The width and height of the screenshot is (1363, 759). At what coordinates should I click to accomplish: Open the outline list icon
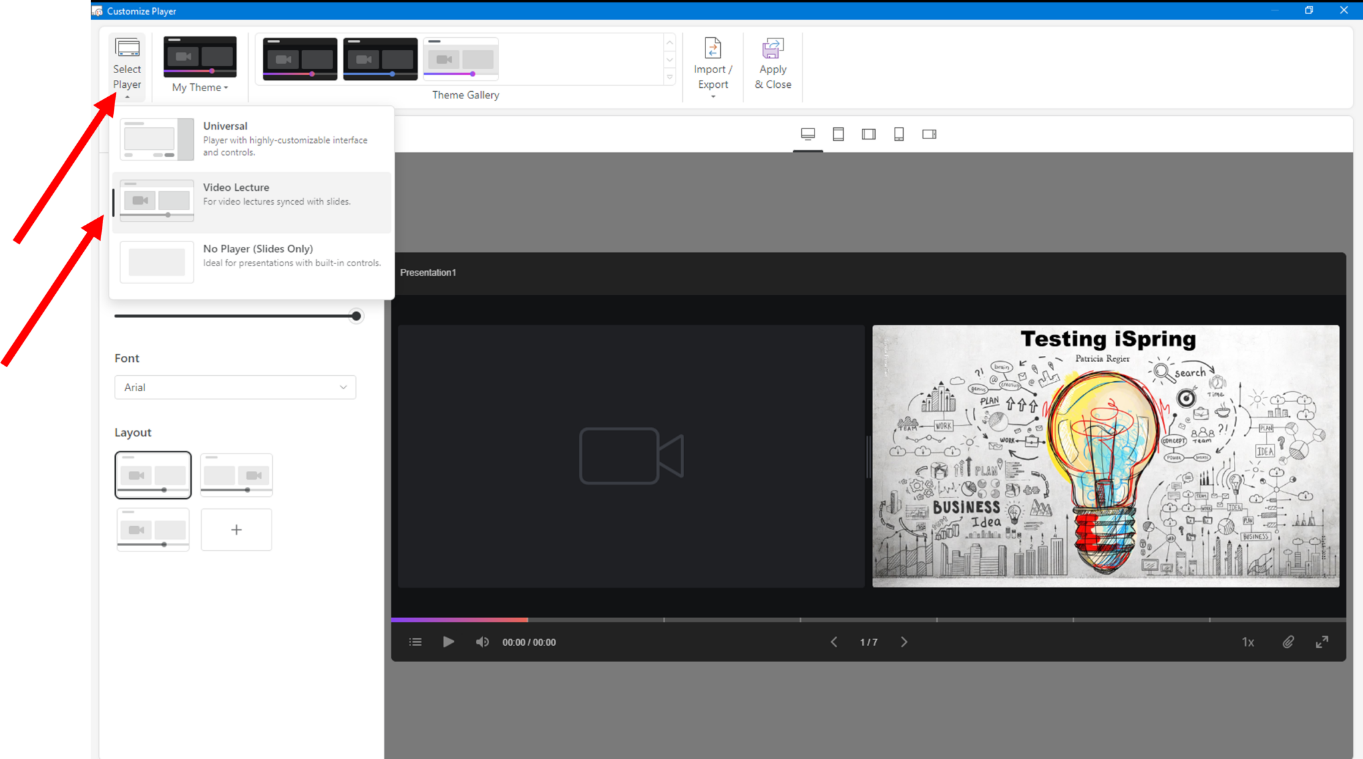click(x=415, y=642)
